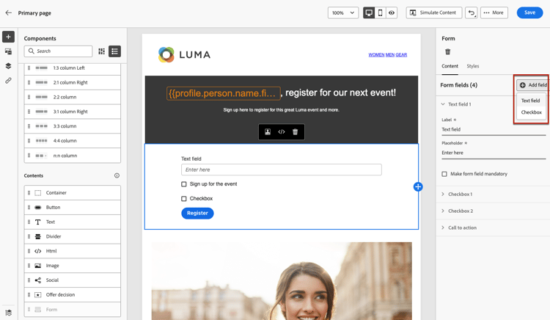Image resolution: width=550 pixels, height=320 pixels.
Task: Select the 3:3 column structure
Action: (x=73, y=126)
